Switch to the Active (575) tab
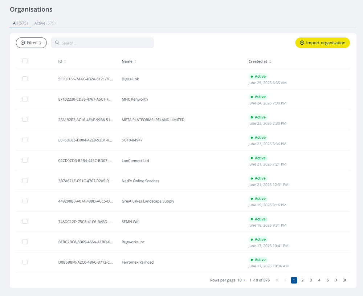 [45, 23]
